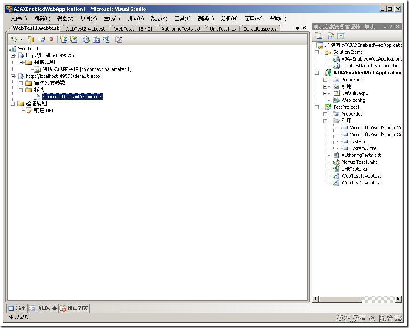
Task: Select WebTest2.webtest in Solution Explorer
Action: (x=361, y=183)
